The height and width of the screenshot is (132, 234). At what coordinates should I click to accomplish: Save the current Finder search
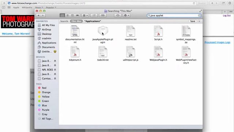coord(193,21)
